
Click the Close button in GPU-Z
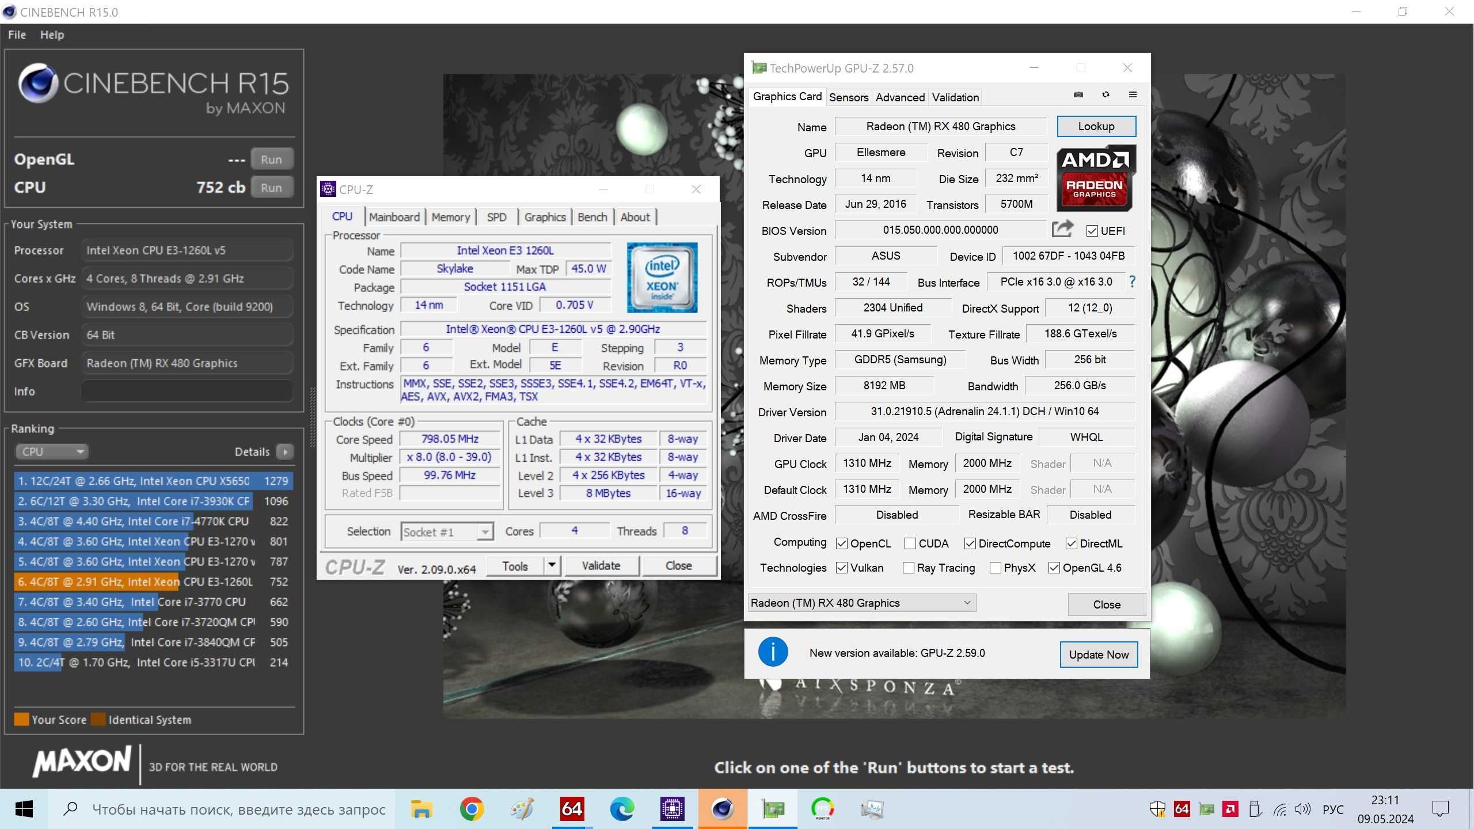coord(1107,604)
